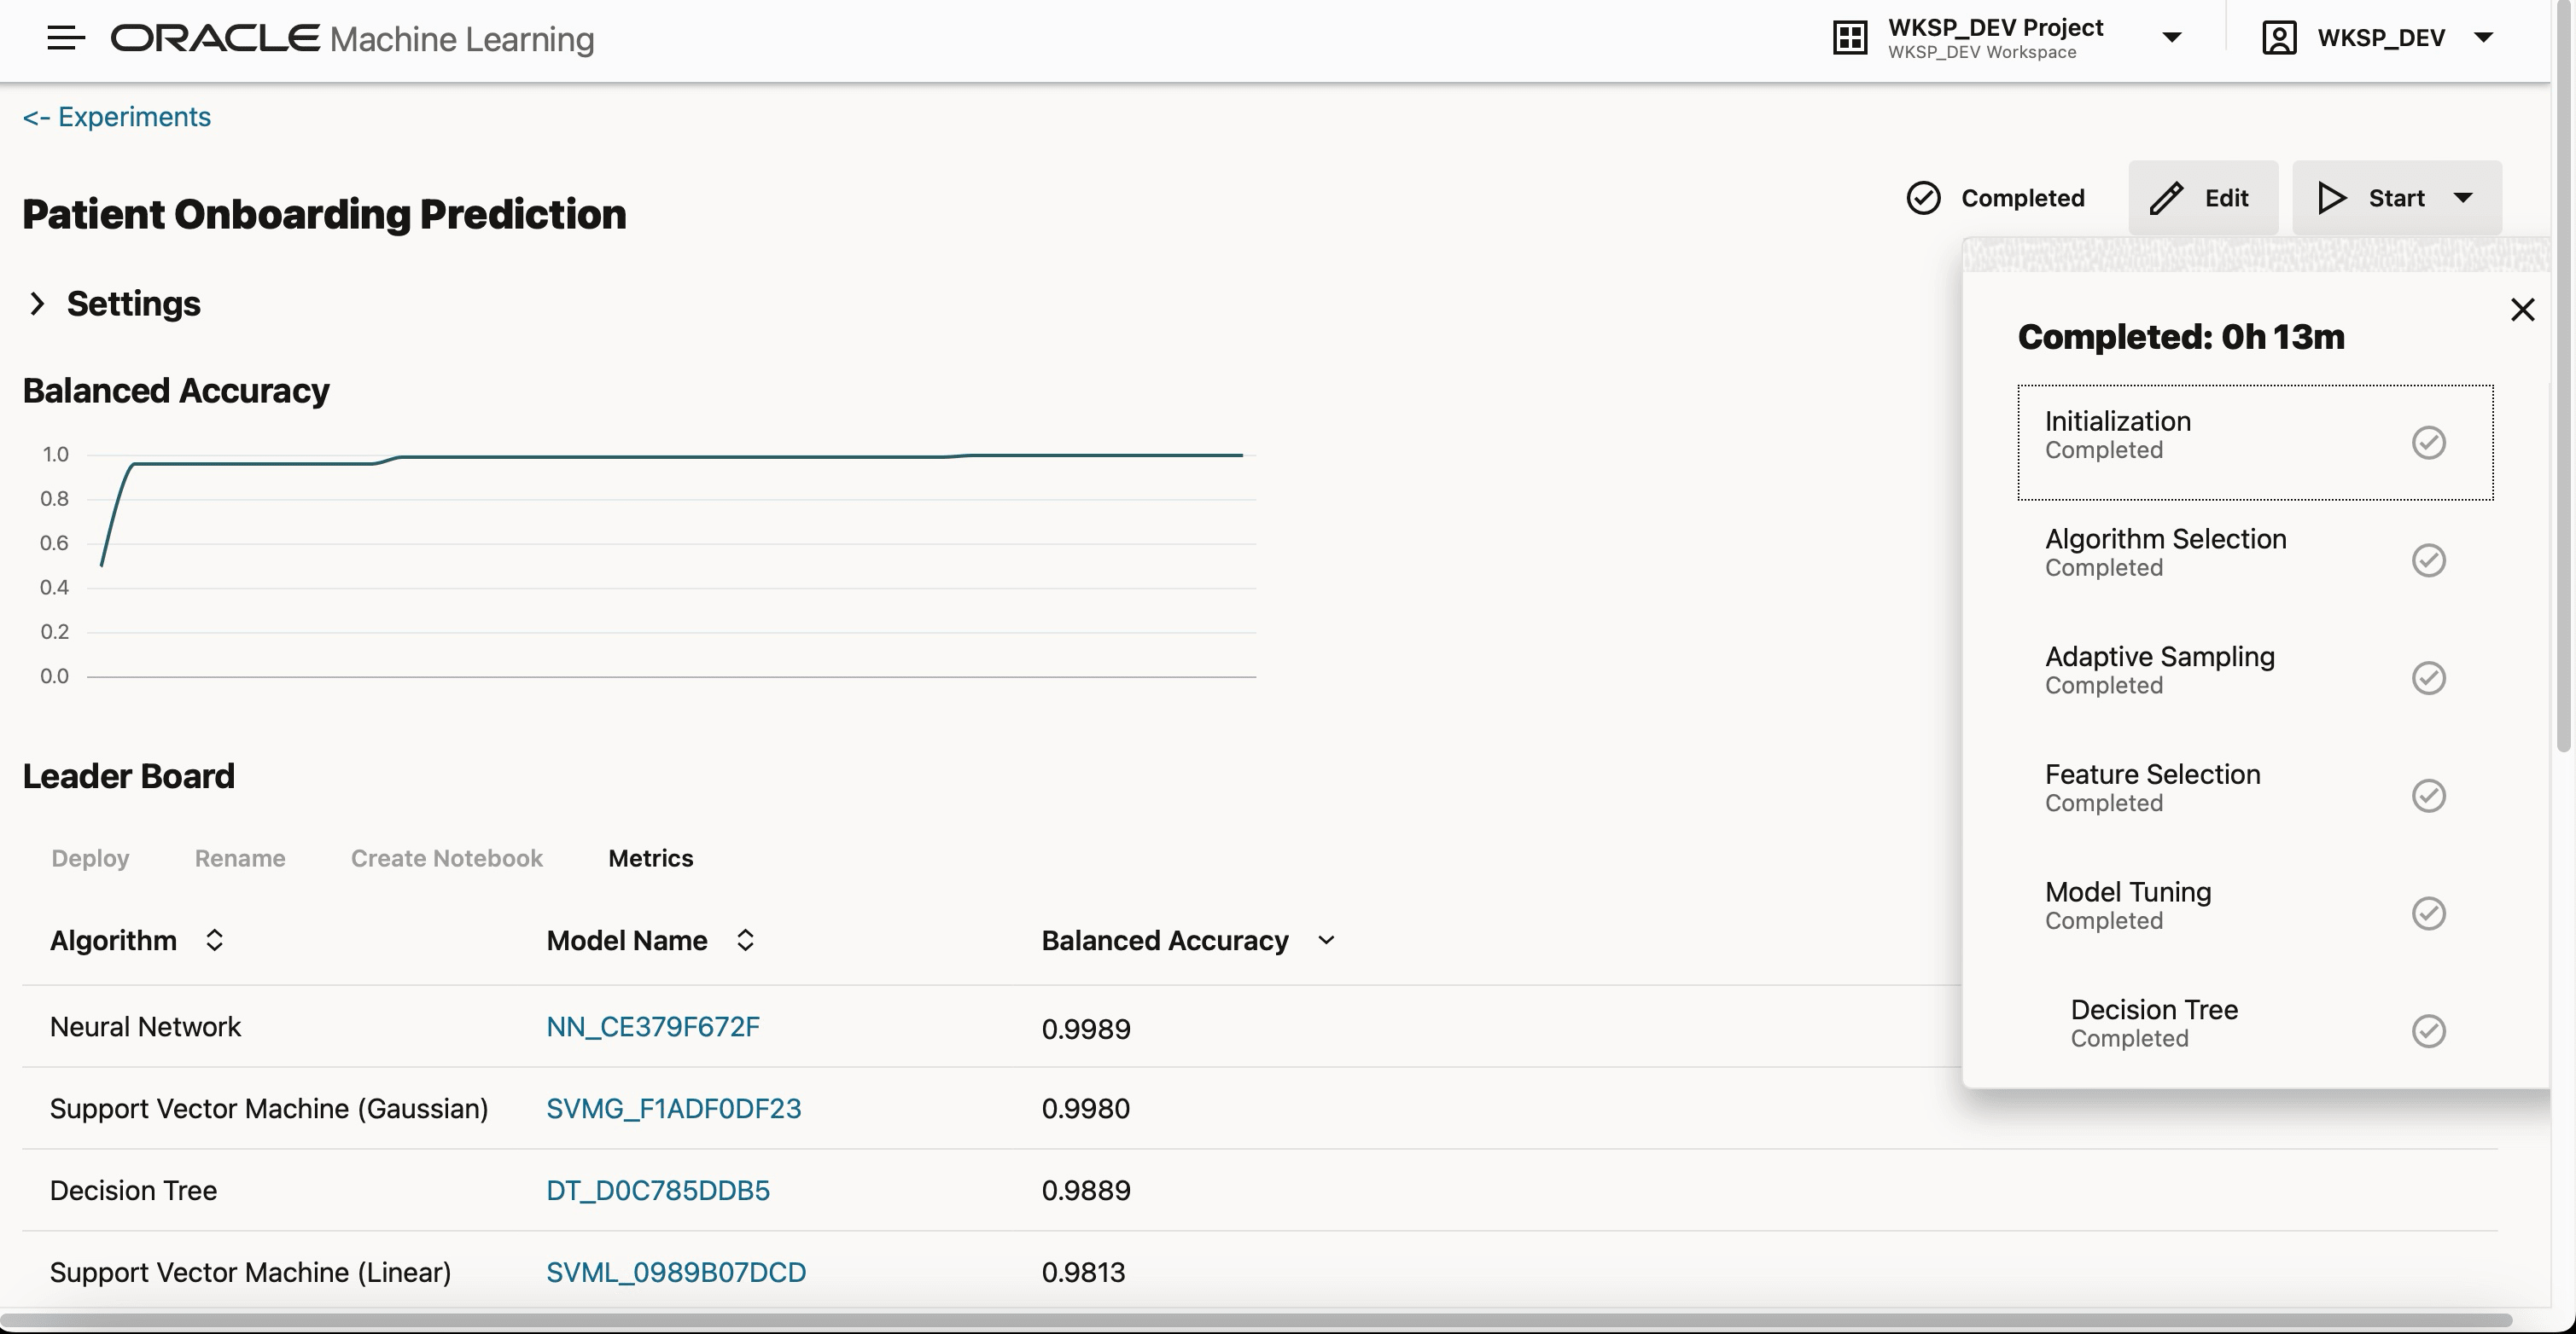Close the Completed progress panel
This screenshot has width=2576, height=1334.
click(x=2522, y=310)
